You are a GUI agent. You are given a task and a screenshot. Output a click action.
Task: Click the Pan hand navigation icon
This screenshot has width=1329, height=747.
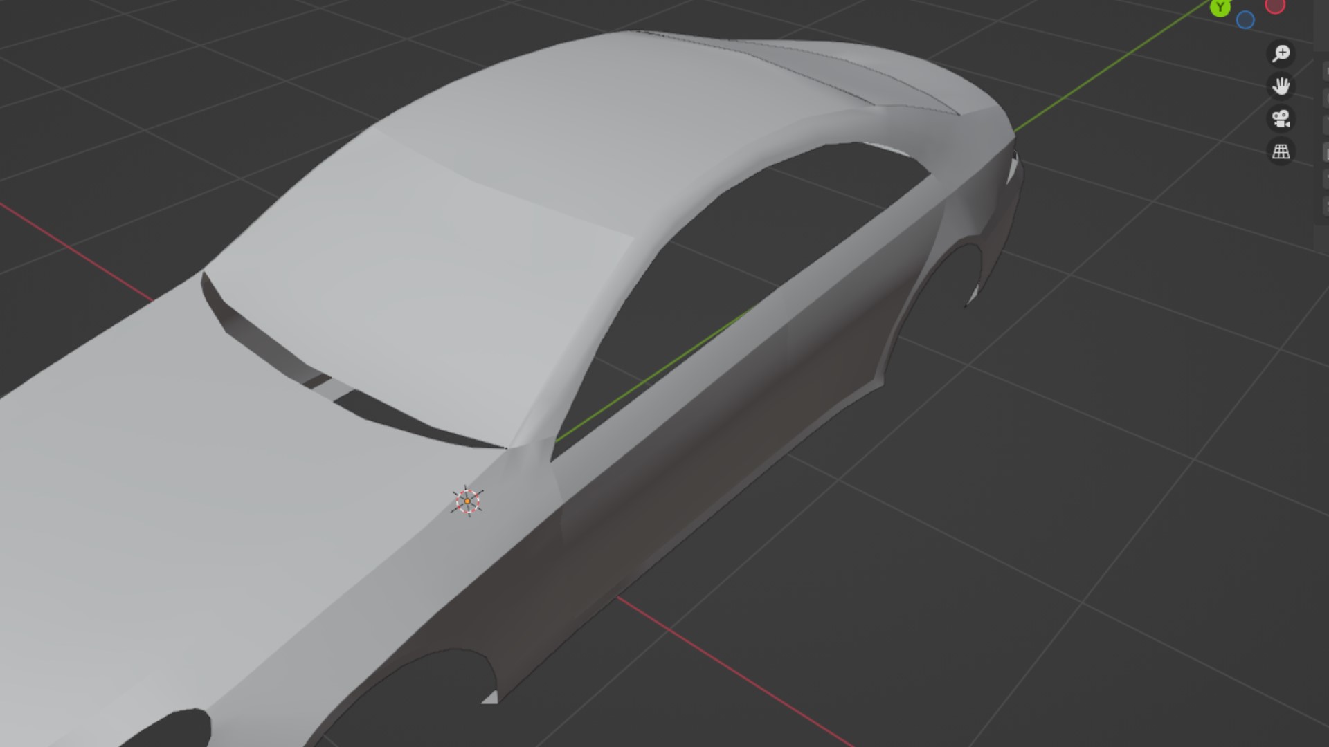tap(1281, 86)
